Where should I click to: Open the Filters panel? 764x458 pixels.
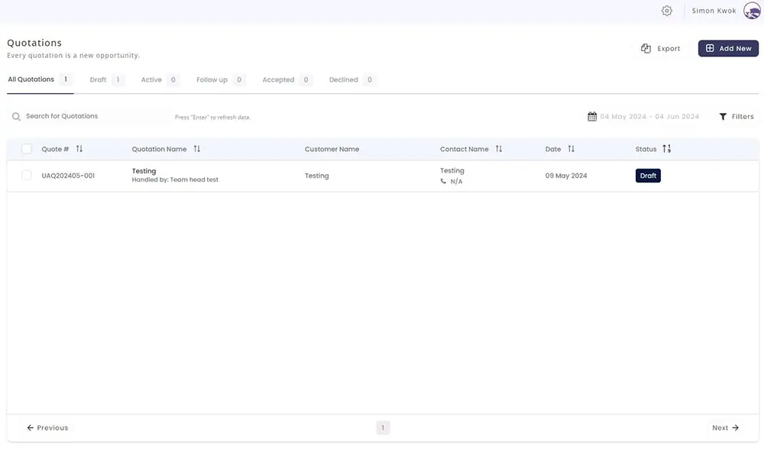tap(736, 117)
